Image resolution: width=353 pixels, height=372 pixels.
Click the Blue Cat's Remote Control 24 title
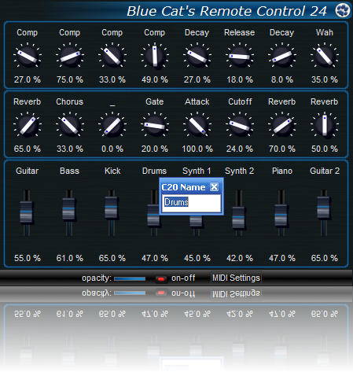click(x=226, y=11)
